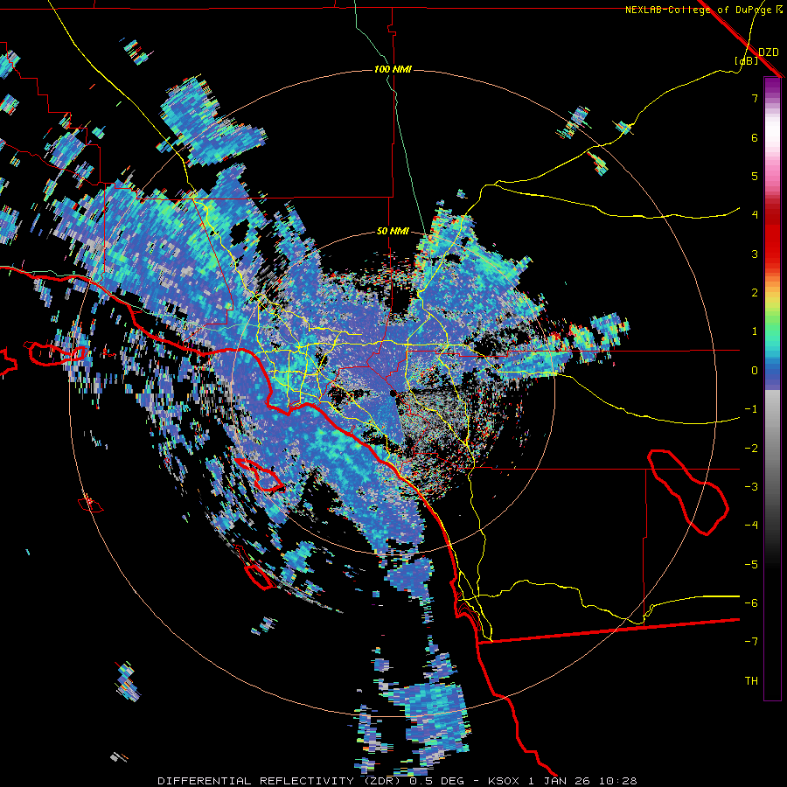Click the -1 value on the scale
The width and height of the screenshot is (787, 787).
click(751, 409)
